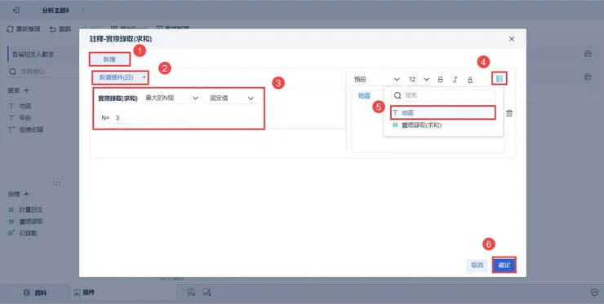Click the add dashboard icon in the bottom bar

[192, 293]
